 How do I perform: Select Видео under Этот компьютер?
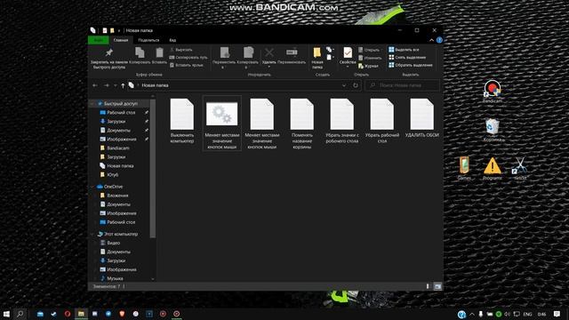[x=110, y=243]
